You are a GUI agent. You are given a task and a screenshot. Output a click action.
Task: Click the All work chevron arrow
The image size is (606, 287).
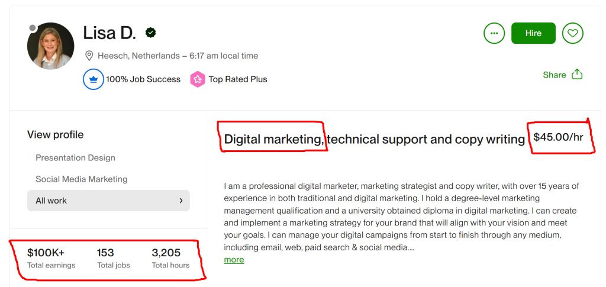180,201
